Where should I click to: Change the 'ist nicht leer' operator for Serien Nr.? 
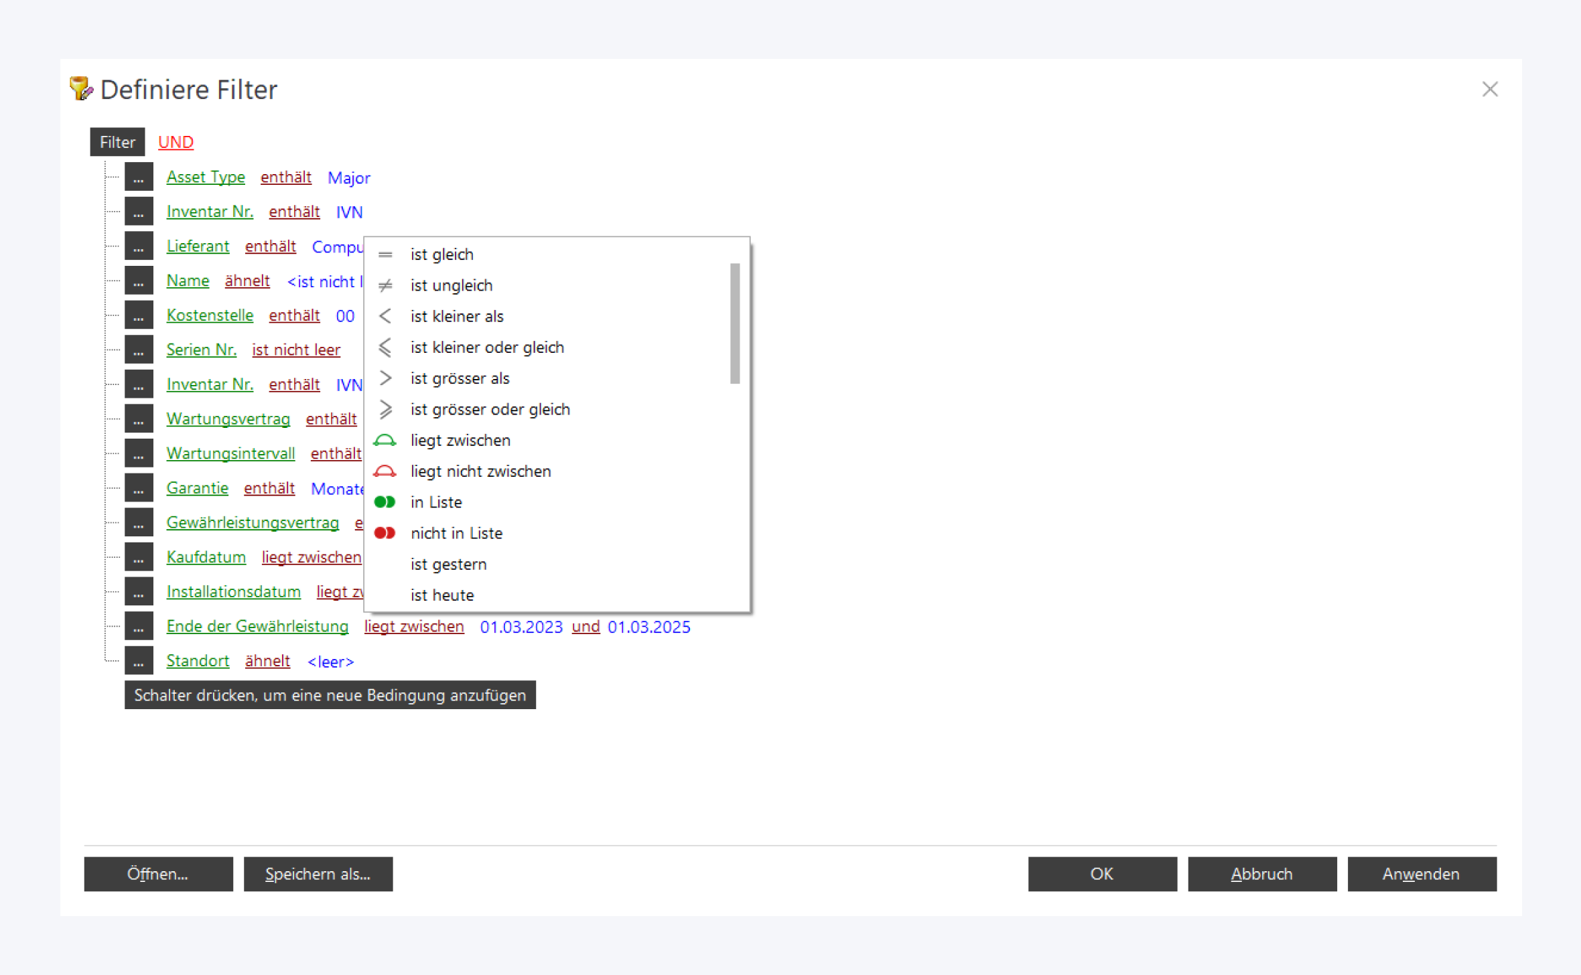[296, 350]
